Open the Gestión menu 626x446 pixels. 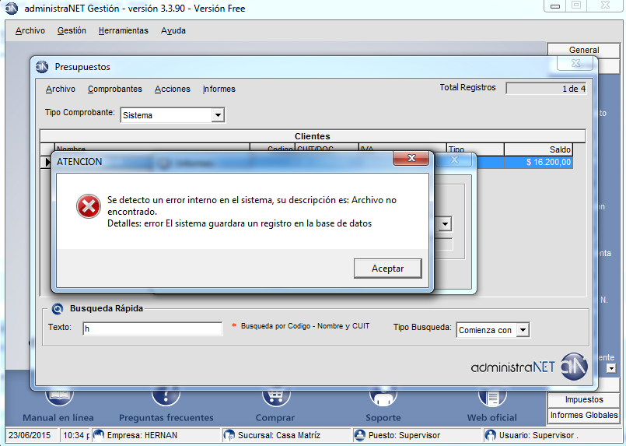click(x=72, y=31)
